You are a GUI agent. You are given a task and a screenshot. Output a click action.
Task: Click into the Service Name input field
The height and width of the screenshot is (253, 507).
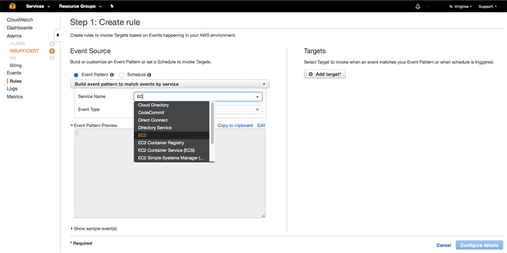tap(198, 97)
